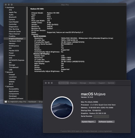This screenshot has width=135, height=138.
Task: Select NVMExpress entry
Action: click(x=14, y=46)
